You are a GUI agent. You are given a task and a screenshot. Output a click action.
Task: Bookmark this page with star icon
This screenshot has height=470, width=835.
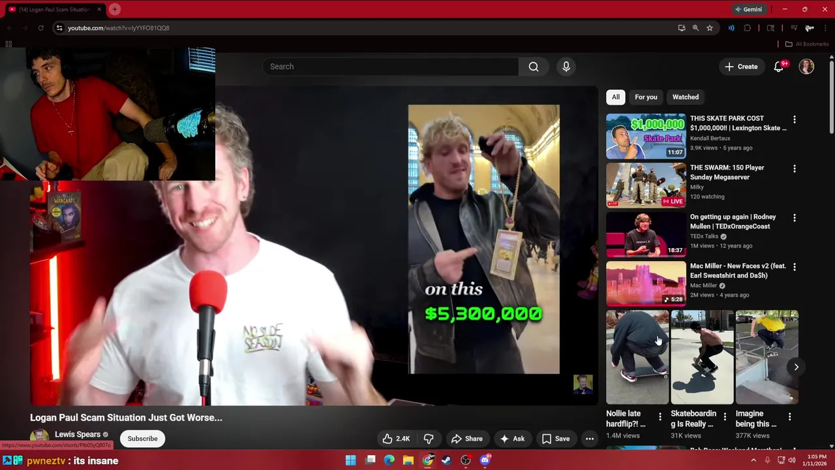coord(710,28)
